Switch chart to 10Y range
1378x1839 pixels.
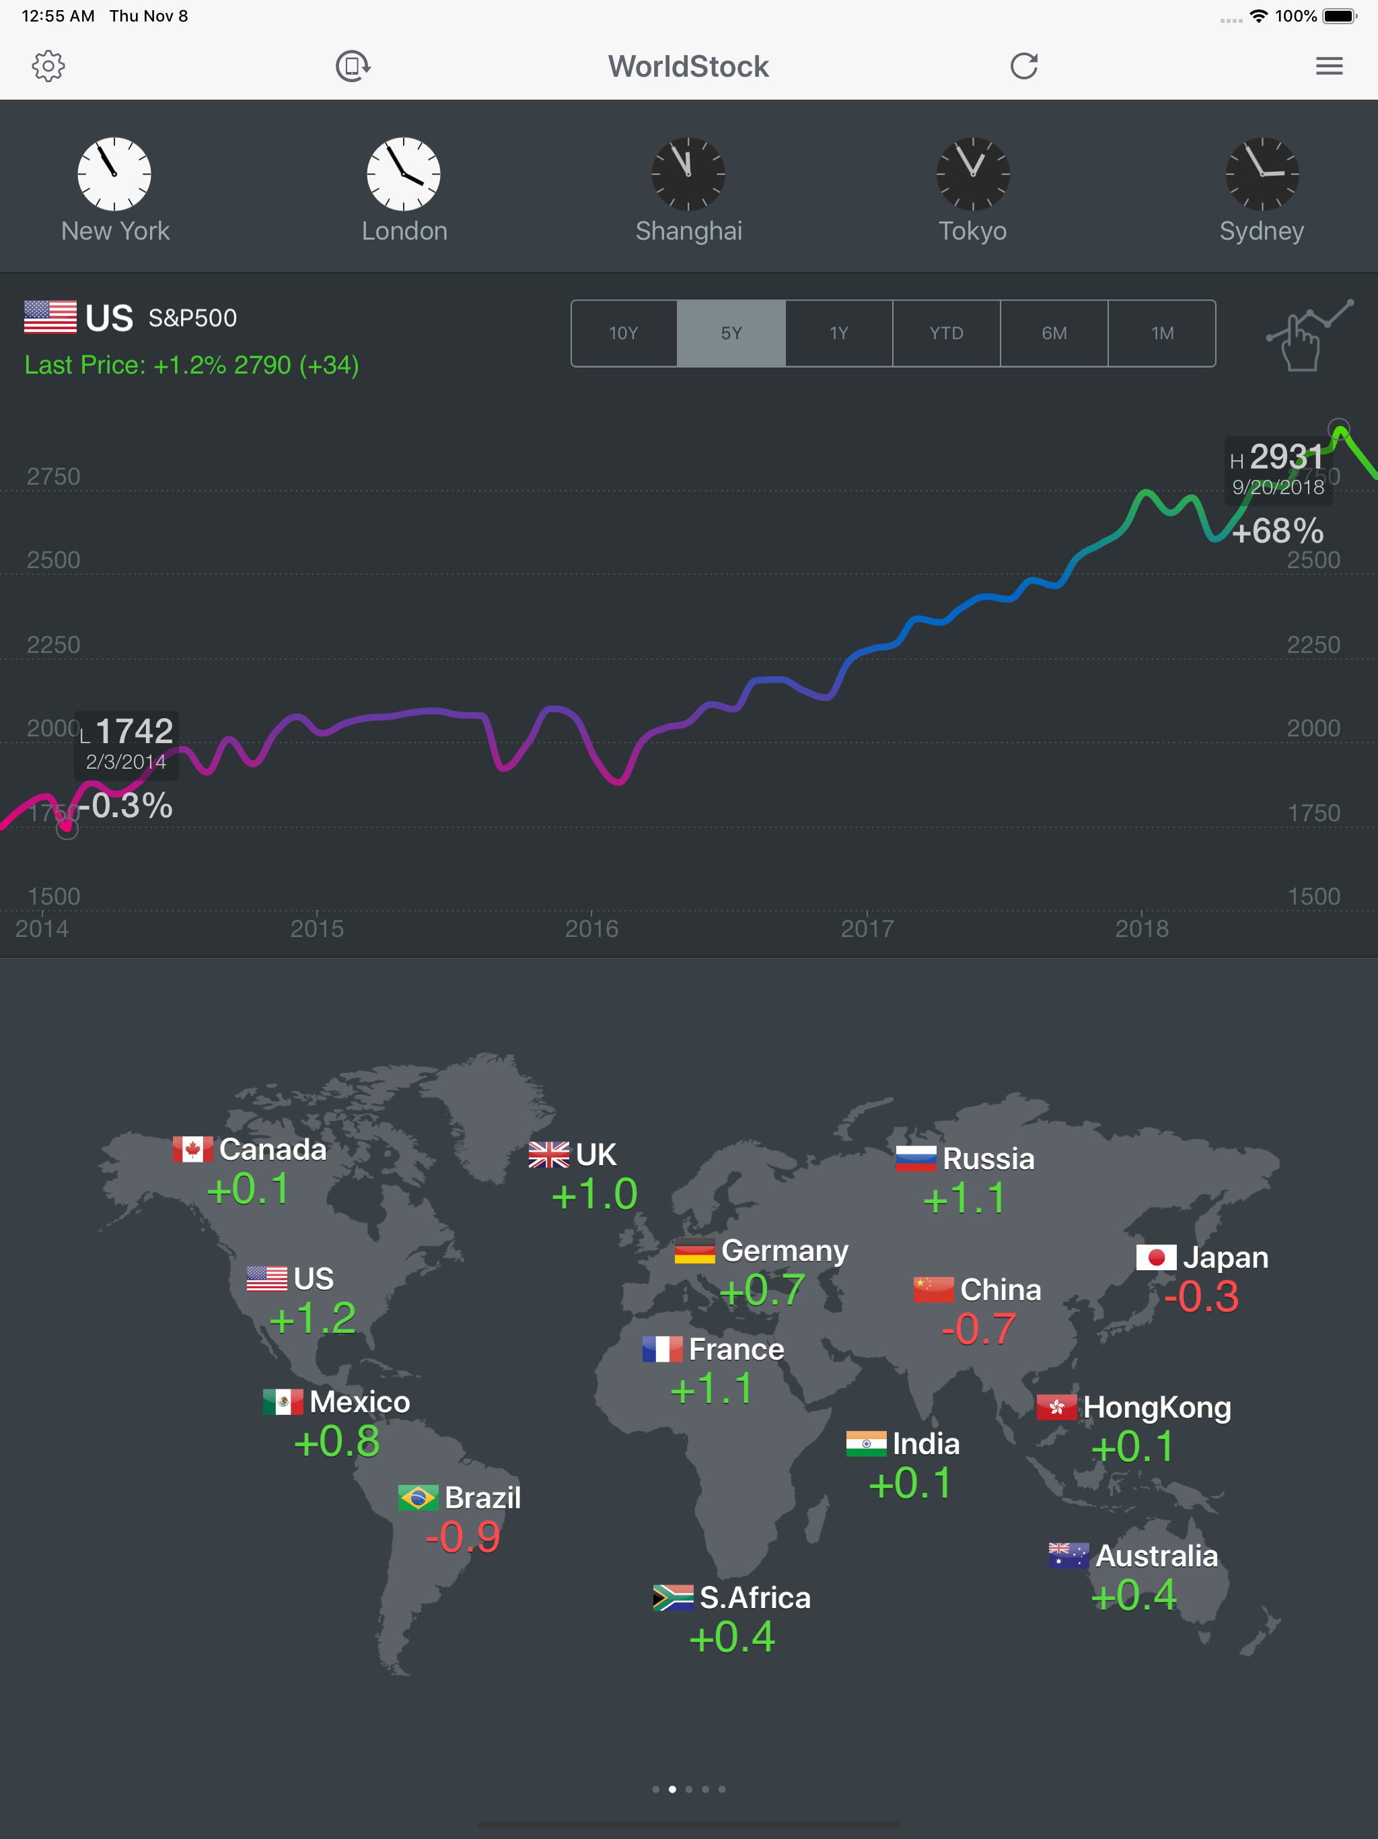(x=624, y=333)
